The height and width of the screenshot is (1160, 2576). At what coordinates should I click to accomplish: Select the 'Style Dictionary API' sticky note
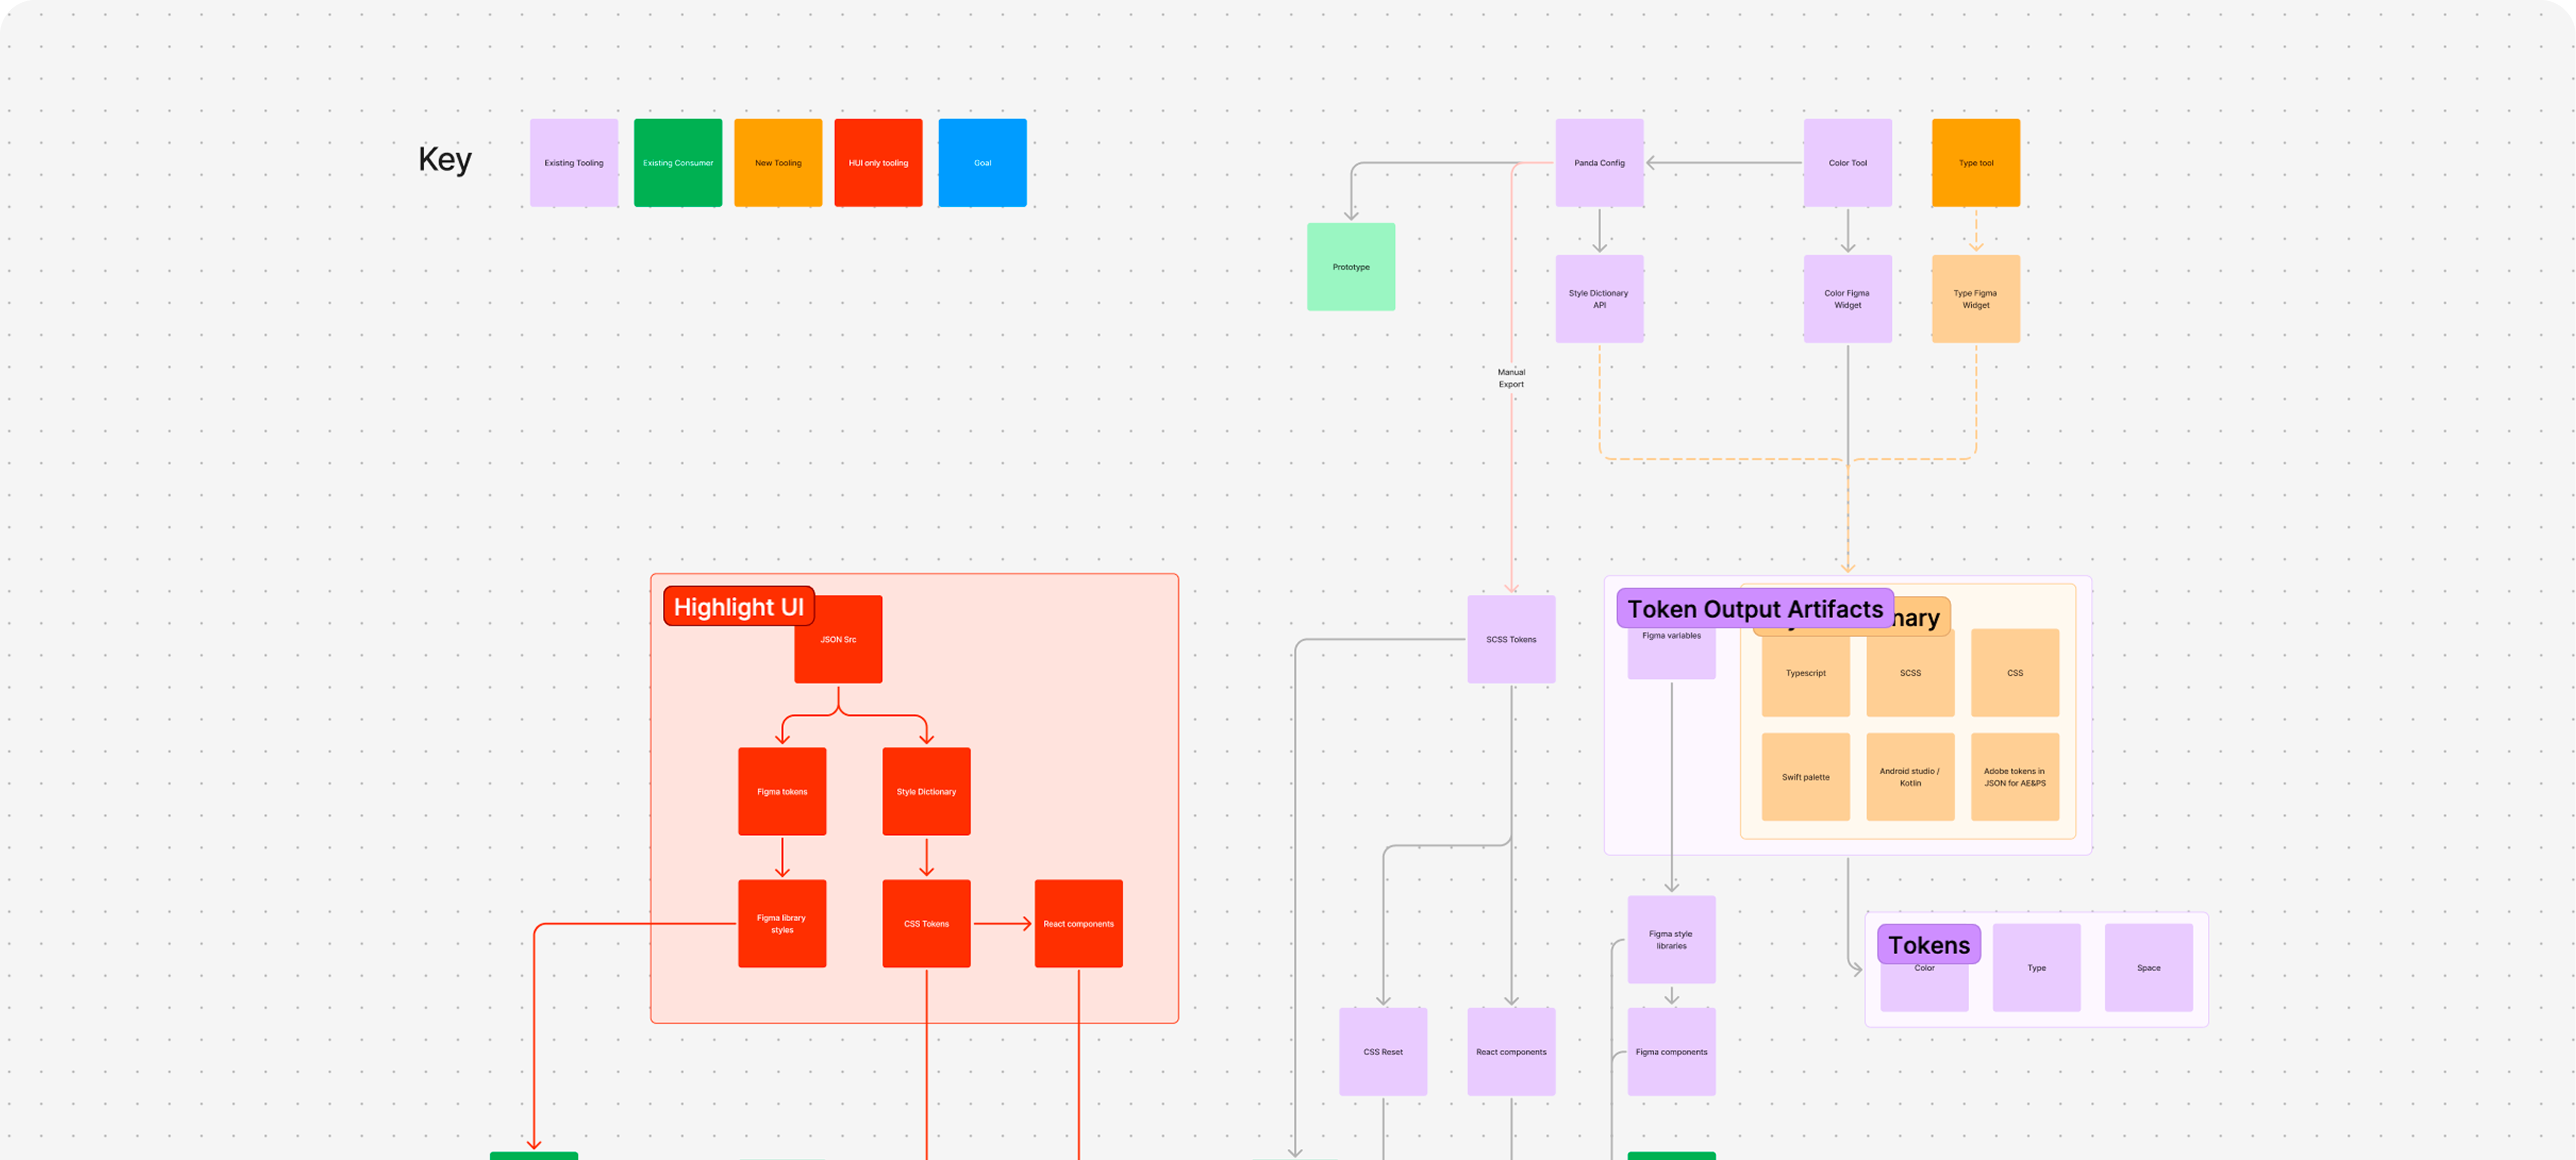point(1599,299)
